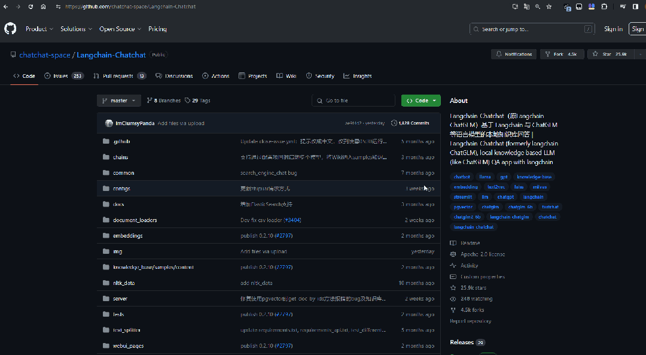Click the Report repository link
646x355 pixels.
tap(470, 321)
